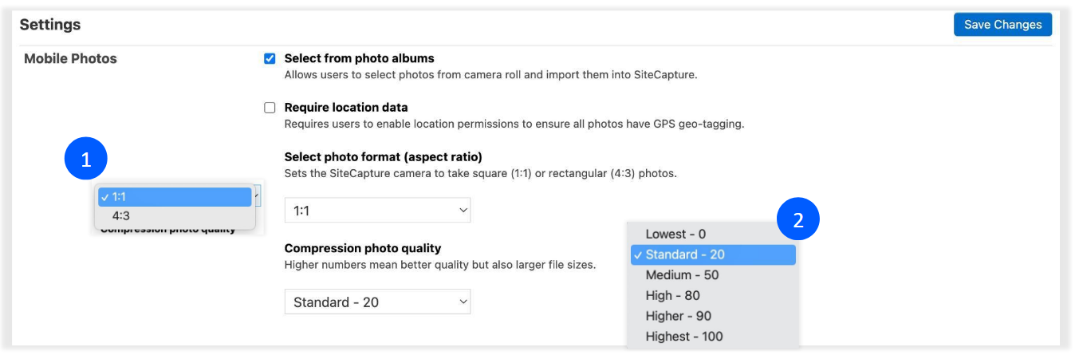Open the photo format aspect ratio dropdown
This screenshot has width=1079, height=359.
click(x=377, y=211)
